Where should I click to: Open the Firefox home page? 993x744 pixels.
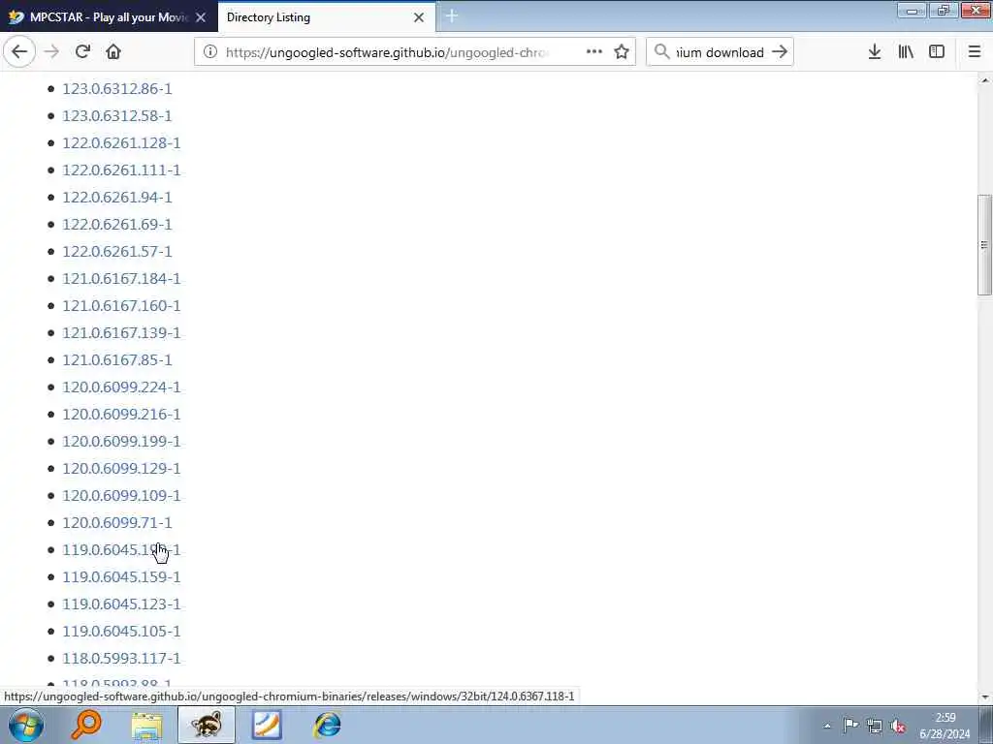(x=113, y=52)
